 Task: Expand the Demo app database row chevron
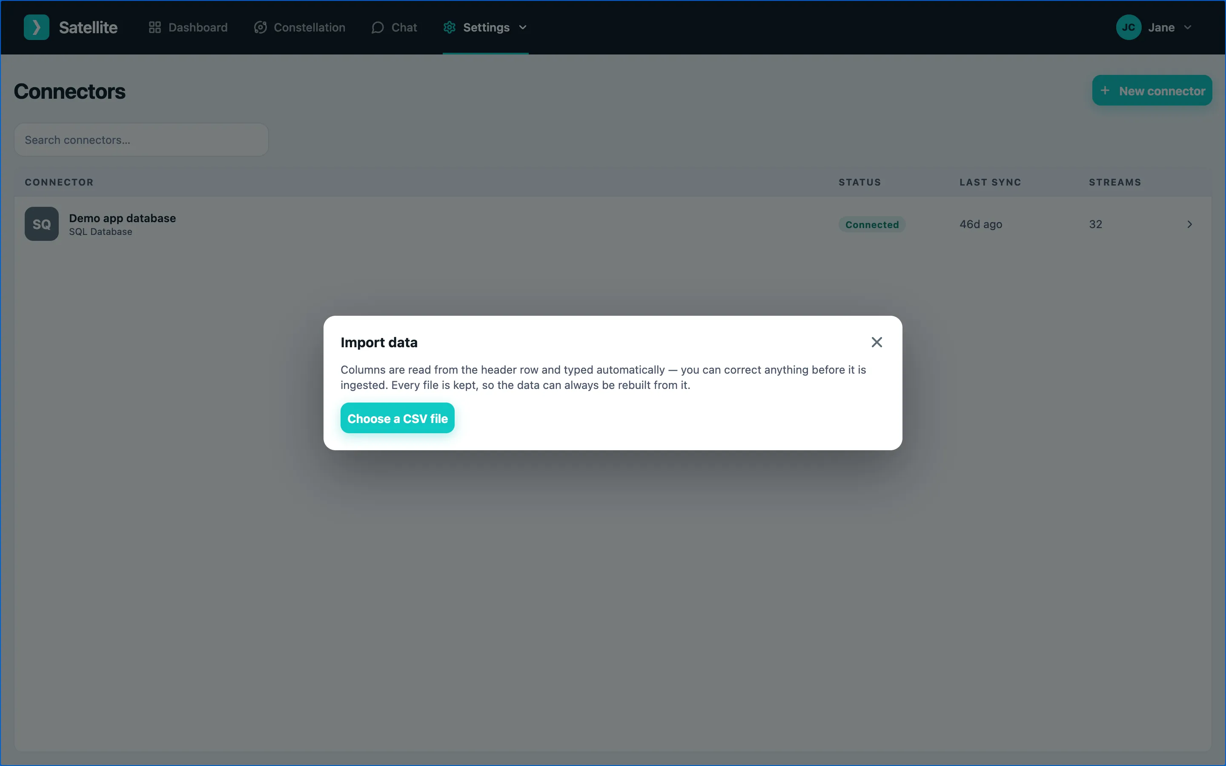coord(1189,224)
